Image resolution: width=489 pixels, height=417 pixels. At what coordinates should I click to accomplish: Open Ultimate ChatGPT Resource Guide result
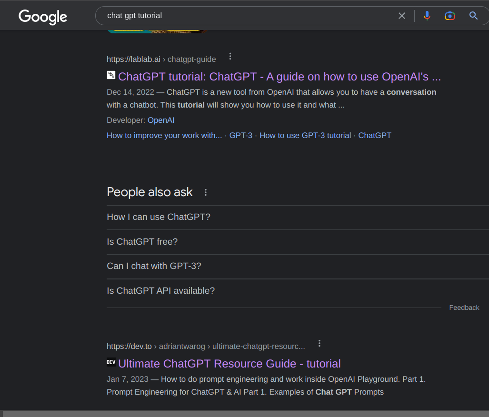point(229,364)
